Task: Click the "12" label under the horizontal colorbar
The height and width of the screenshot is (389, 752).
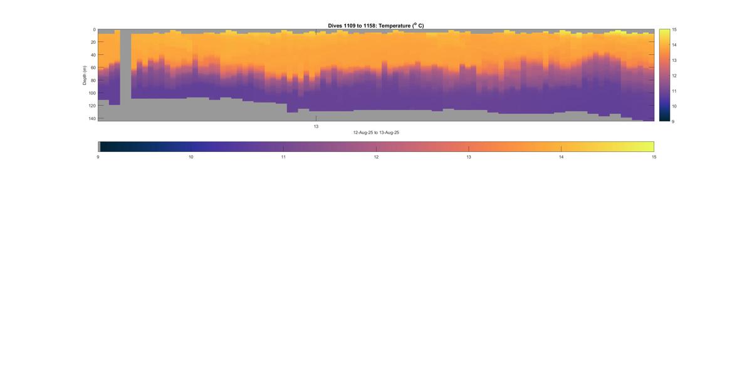Action: (x=376, y=157)
